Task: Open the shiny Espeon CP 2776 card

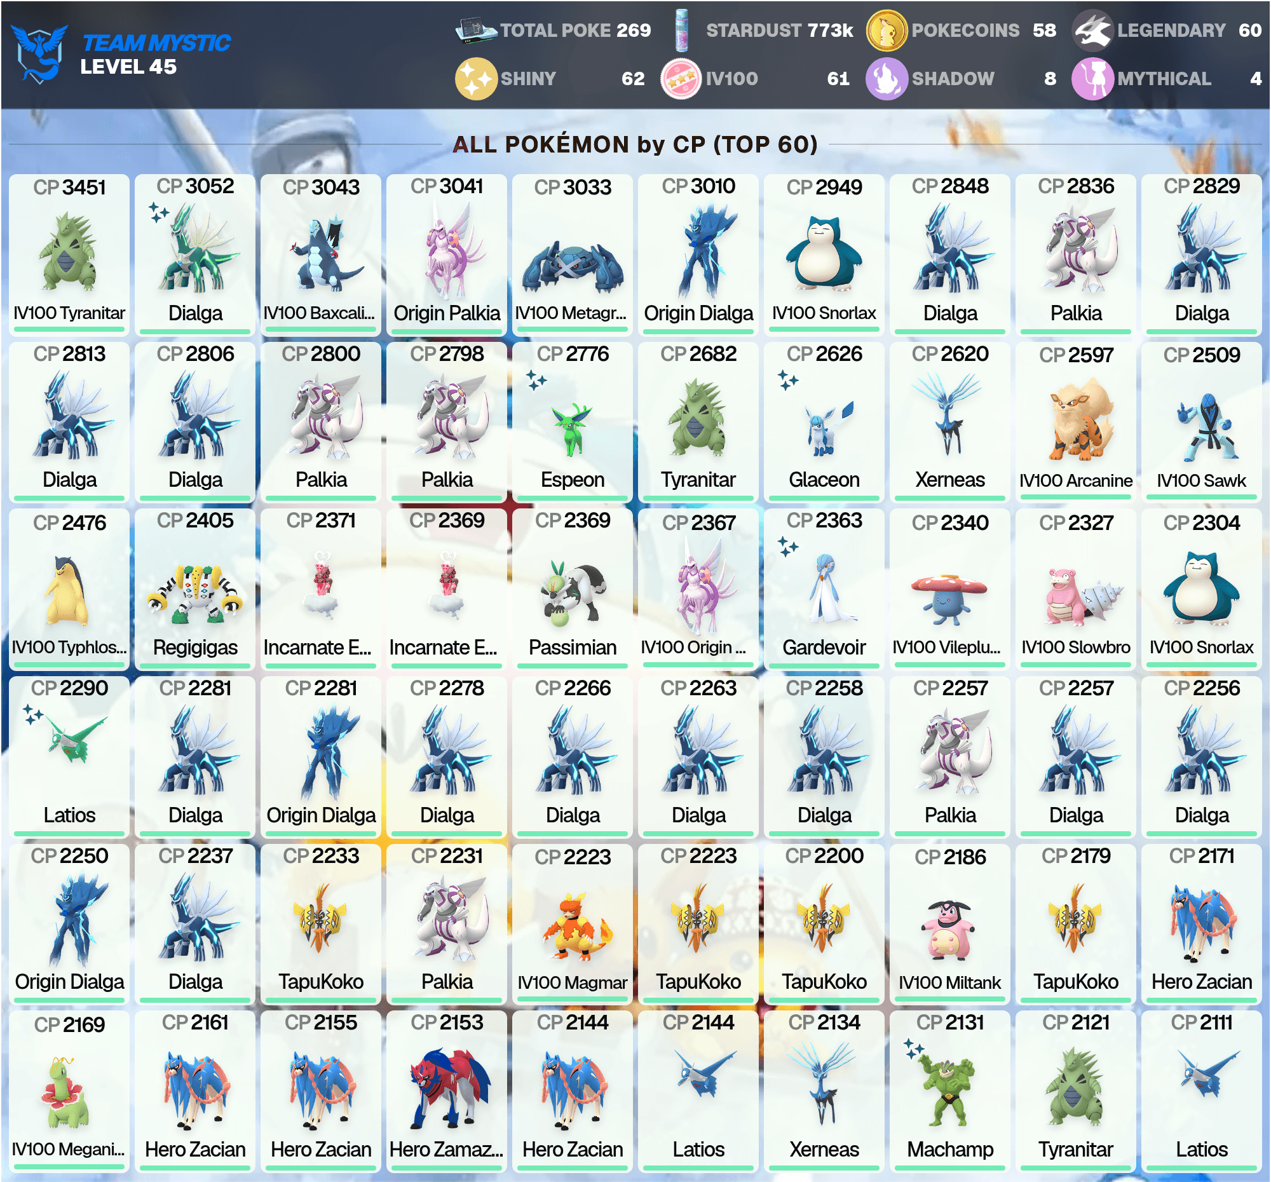Action: [573, 422]
